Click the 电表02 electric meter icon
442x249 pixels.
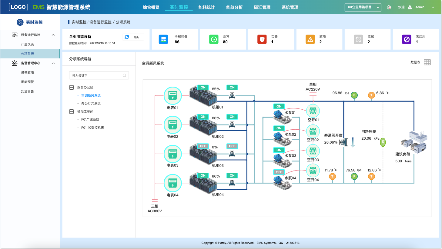tap(172, 125)
